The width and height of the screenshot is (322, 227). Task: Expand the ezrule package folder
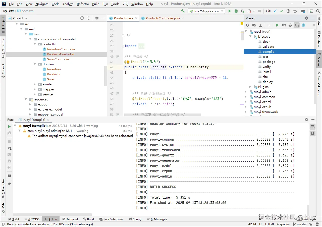[x=35, y=84]
